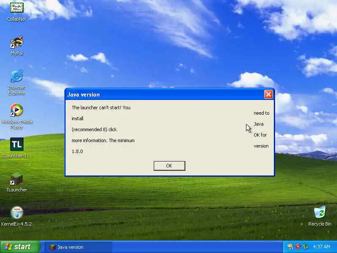Click the tray icon right of the red shield
Image resolution: width=337 pixels, height=253 pixels.
[305, 247]
